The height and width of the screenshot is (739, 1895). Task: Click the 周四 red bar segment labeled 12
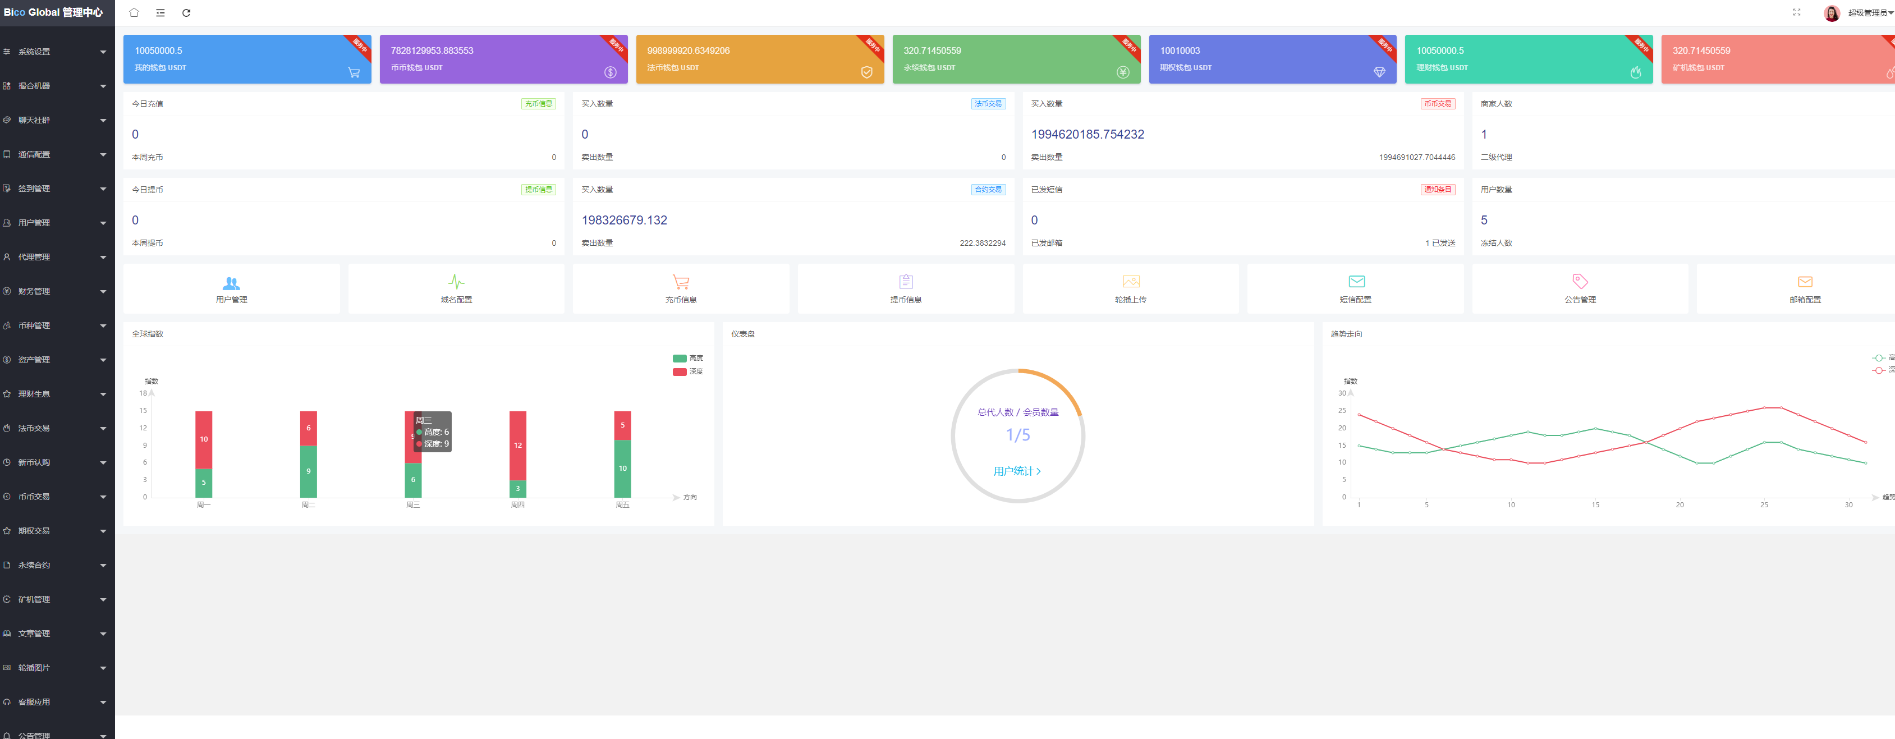click(x=517, y=445)
